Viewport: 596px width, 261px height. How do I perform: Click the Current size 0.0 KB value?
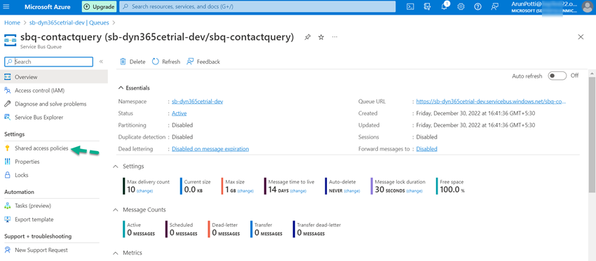tap(194, 190)
